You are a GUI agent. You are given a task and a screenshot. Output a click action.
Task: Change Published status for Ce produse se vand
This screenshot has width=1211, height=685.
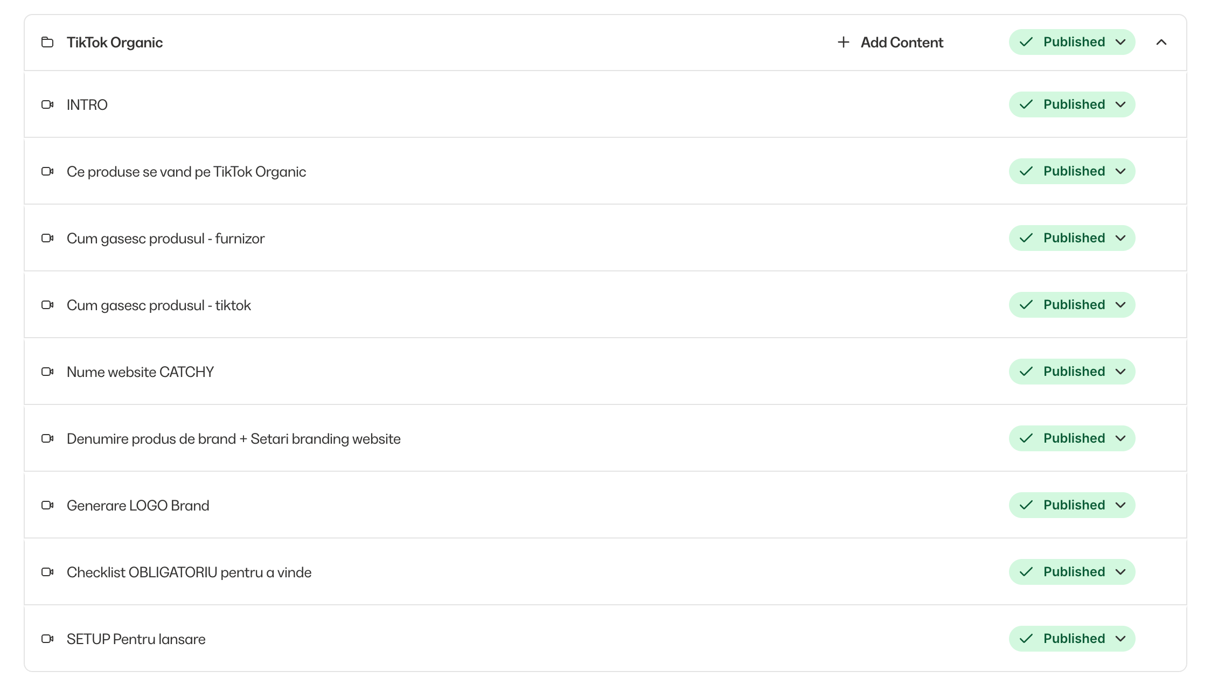point(1072,171)
